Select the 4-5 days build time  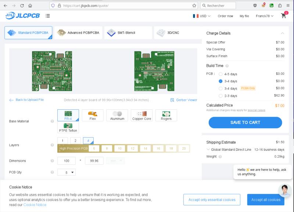[220, 74]
